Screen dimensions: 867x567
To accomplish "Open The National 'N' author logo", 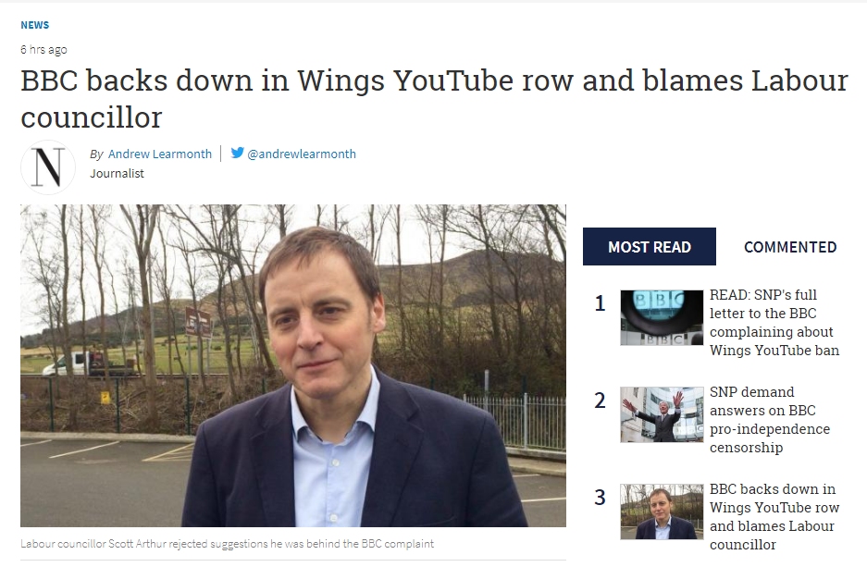I will tap(47, 166).
